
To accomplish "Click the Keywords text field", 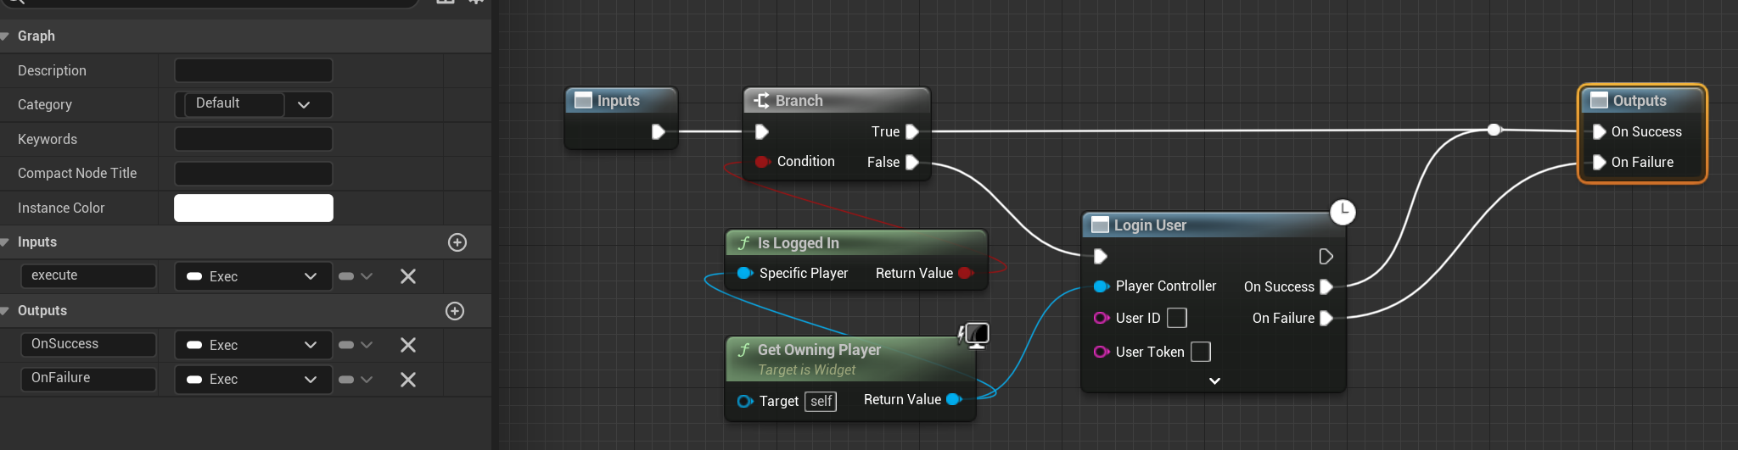I will pyautogui.click(x=254, y=139).
